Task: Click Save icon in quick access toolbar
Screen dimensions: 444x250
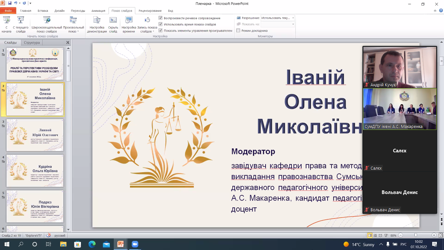Action: [9, 3]
